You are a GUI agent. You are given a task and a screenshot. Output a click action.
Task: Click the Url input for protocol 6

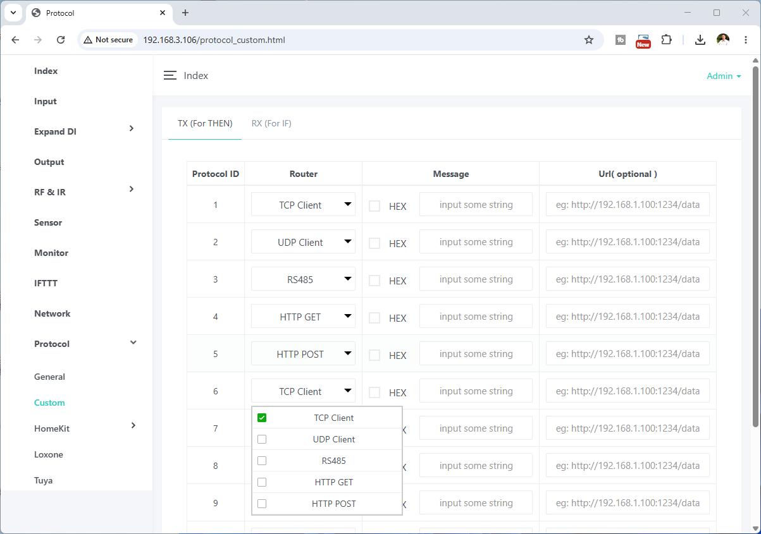coord(628,391)
